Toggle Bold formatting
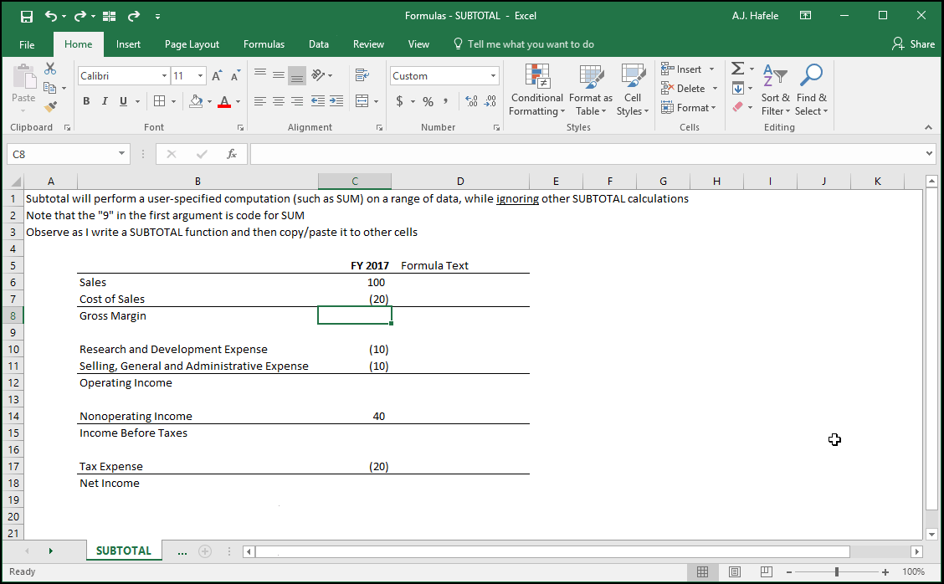The height and width of the screenshot is (584, 944). (86, 101)
